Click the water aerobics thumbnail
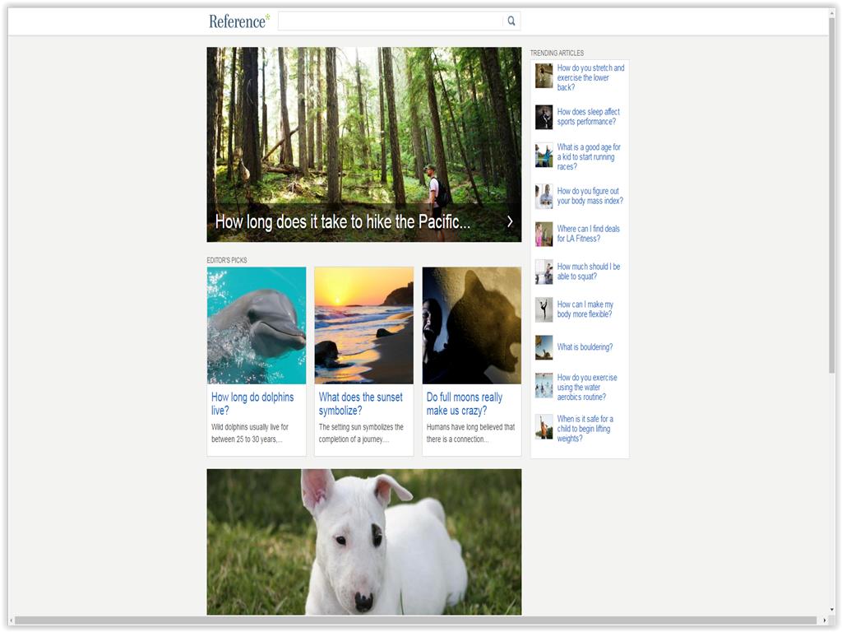This screenshot has height=632, width=842. [544, 386]
